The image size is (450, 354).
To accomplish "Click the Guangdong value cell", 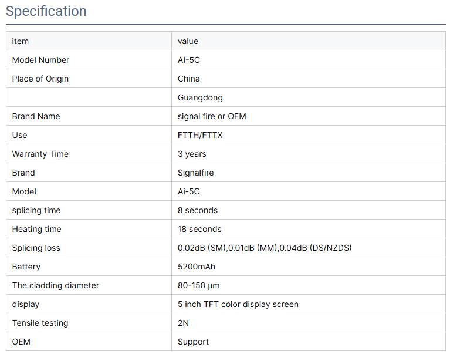I will [309, 97].
